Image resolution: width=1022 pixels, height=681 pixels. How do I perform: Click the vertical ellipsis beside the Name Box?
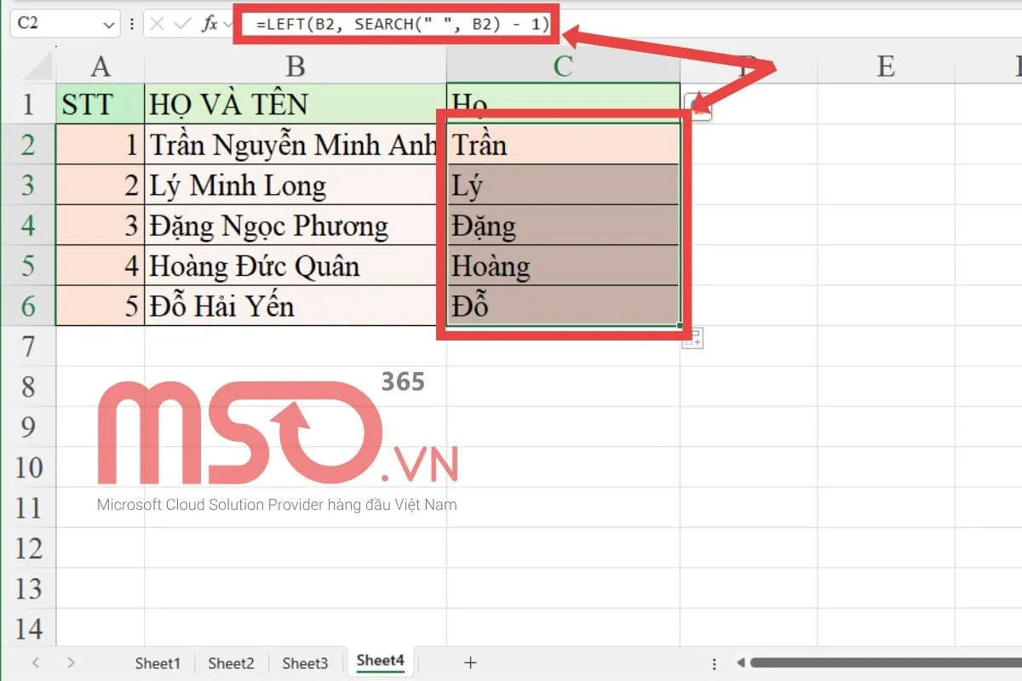coord(132,23)
